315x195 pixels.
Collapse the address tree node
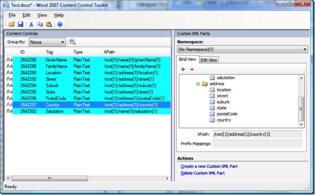click(x=198, y=84)
